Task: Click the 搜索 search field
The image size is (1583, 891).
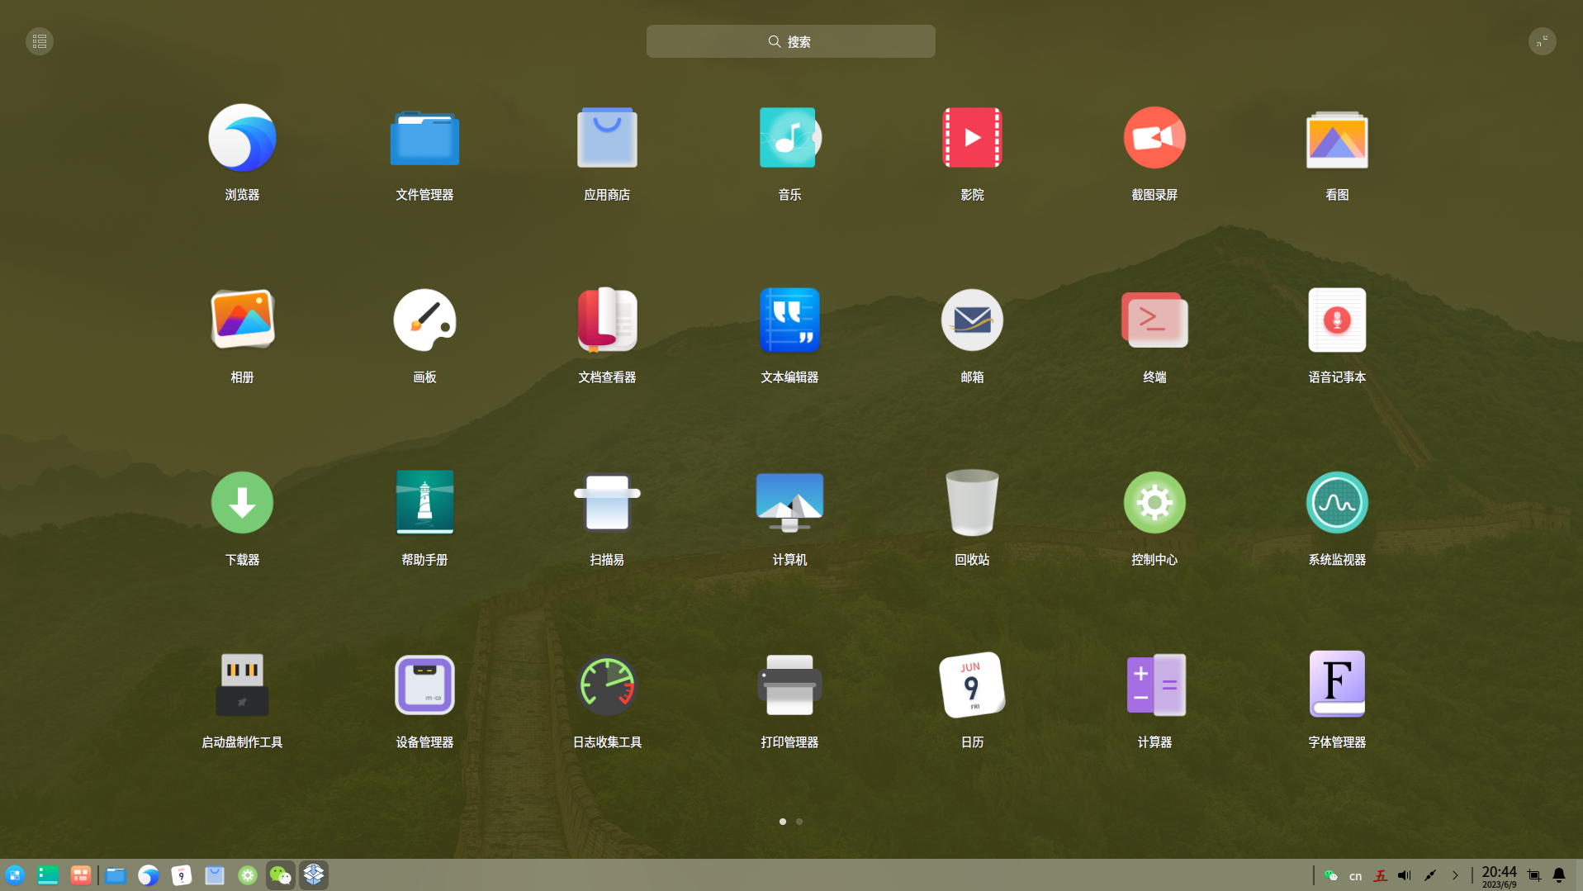Action: tap(790, 41)
